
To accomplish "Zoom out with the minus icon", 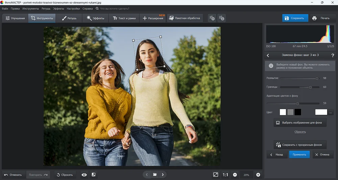I will point(235,175).
